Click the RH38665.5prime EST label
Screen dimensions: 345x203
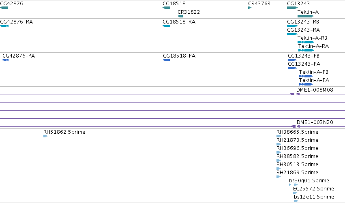coord(297,132)
